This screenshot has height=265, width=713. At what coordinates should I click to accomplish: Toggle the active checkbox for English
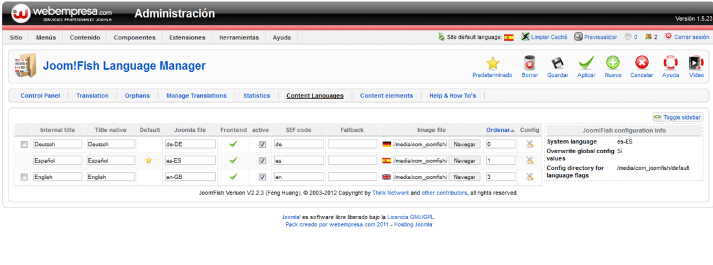262,177
